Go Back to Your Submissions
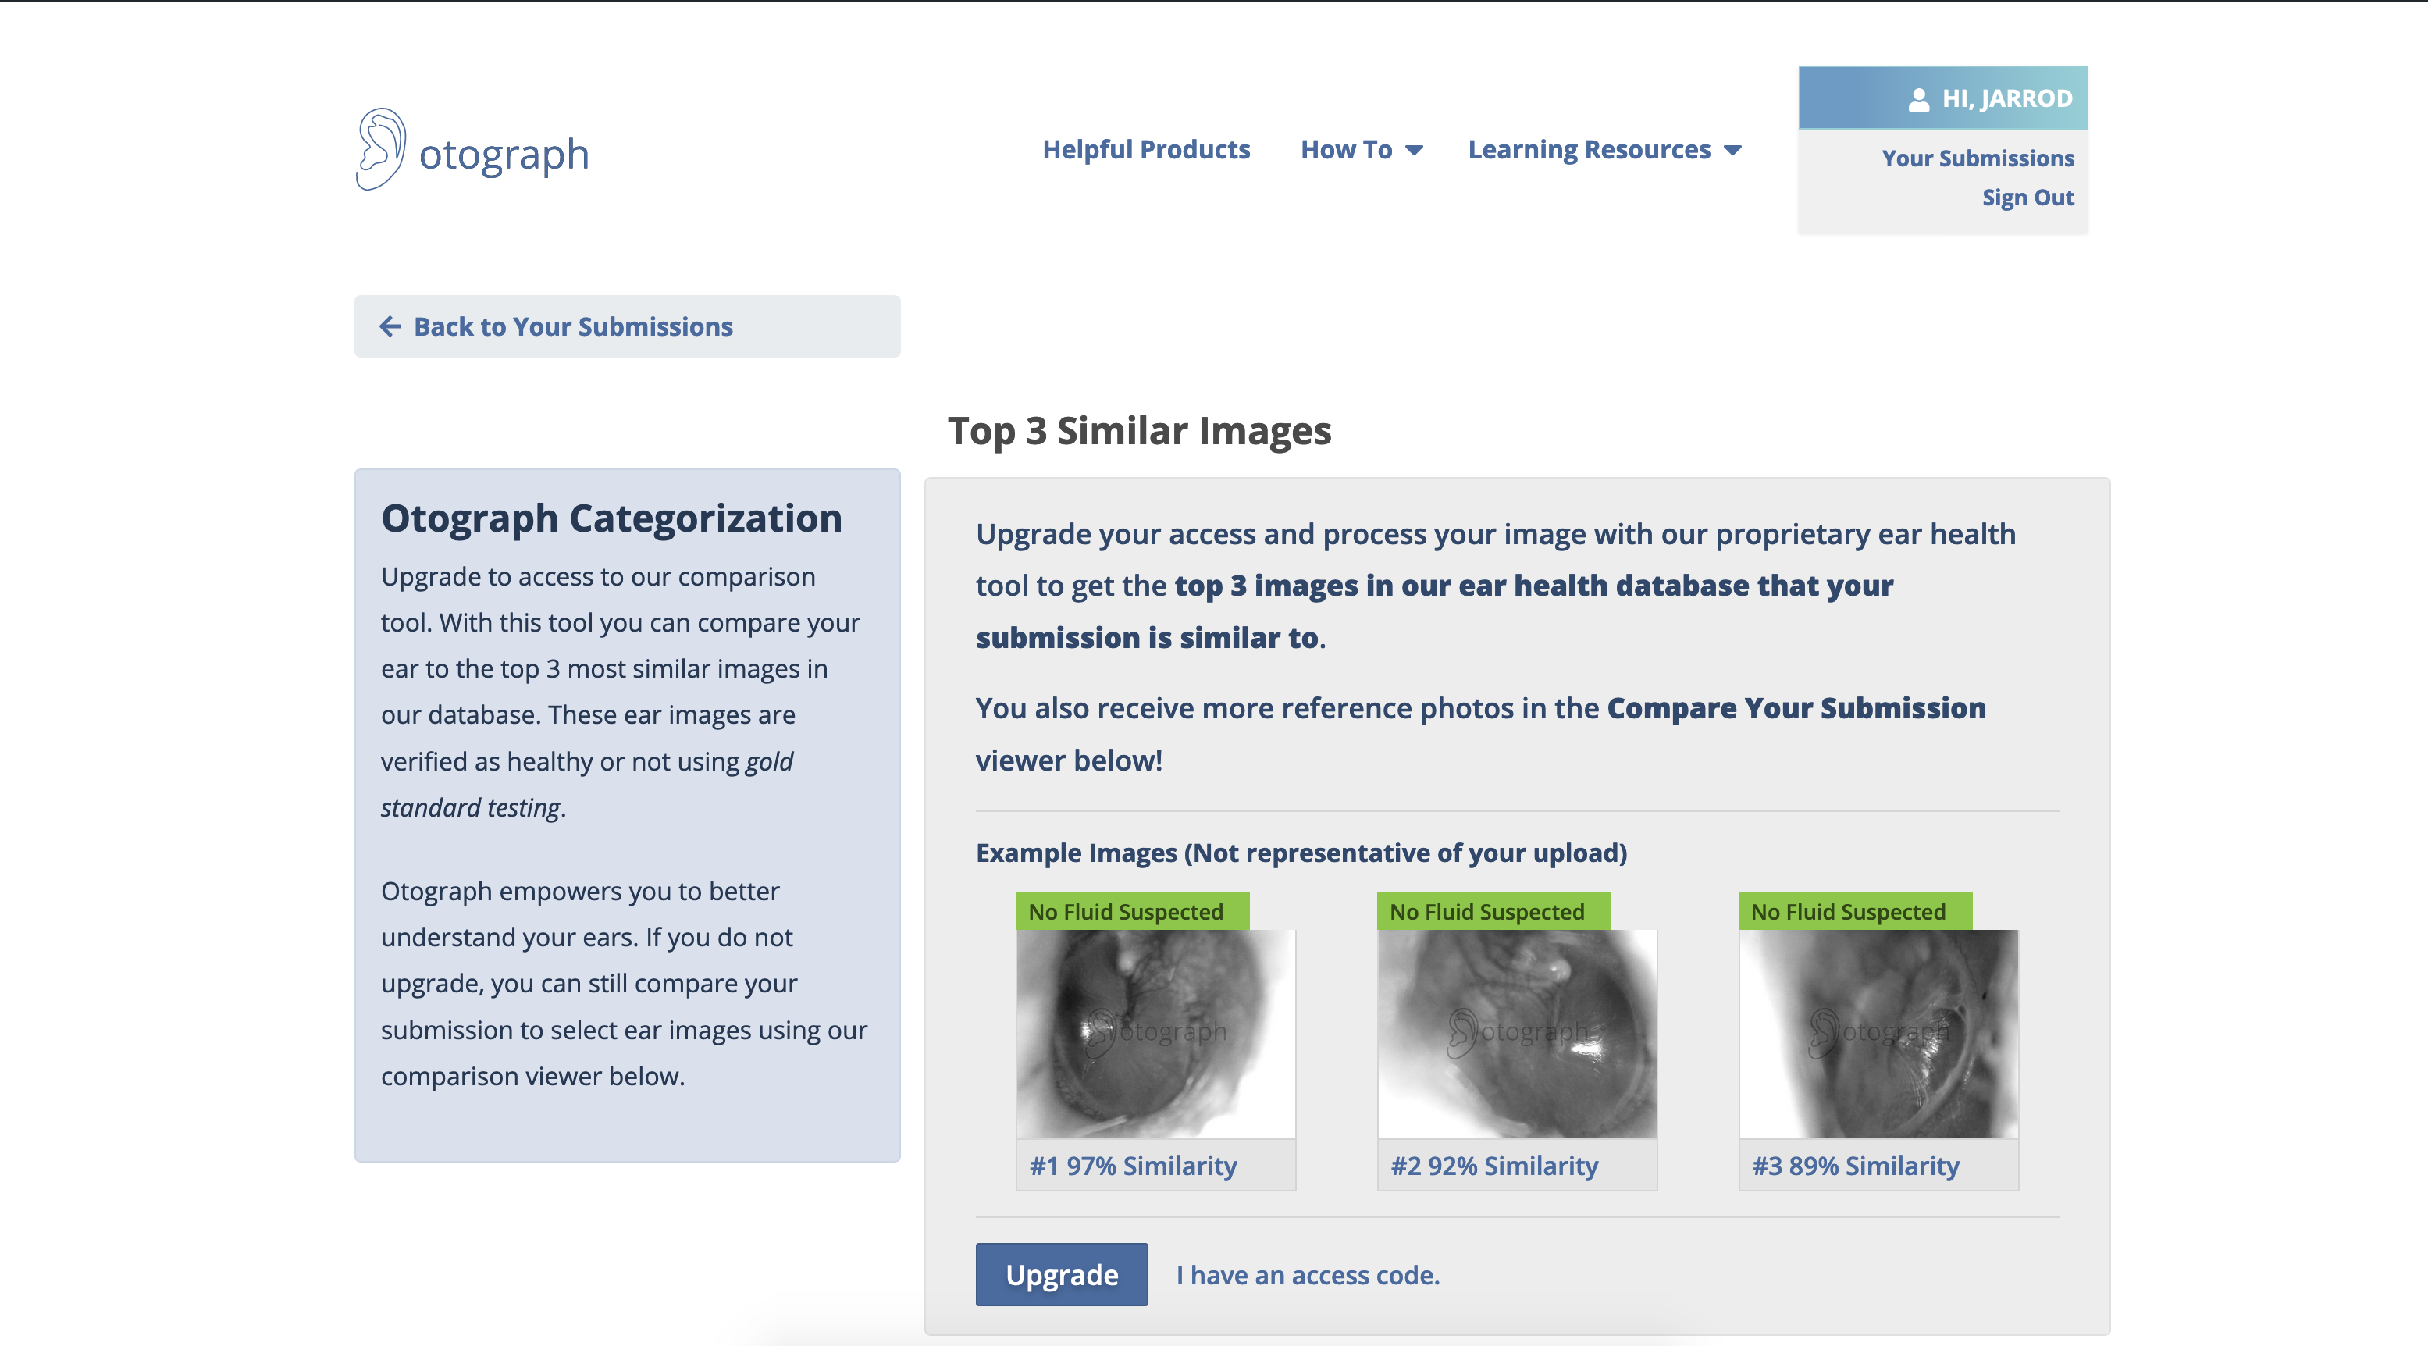 tap(628, 326)
